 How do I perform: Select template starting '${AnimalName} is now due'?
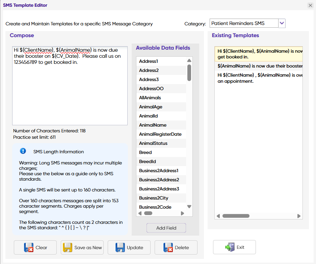point(259,66)
